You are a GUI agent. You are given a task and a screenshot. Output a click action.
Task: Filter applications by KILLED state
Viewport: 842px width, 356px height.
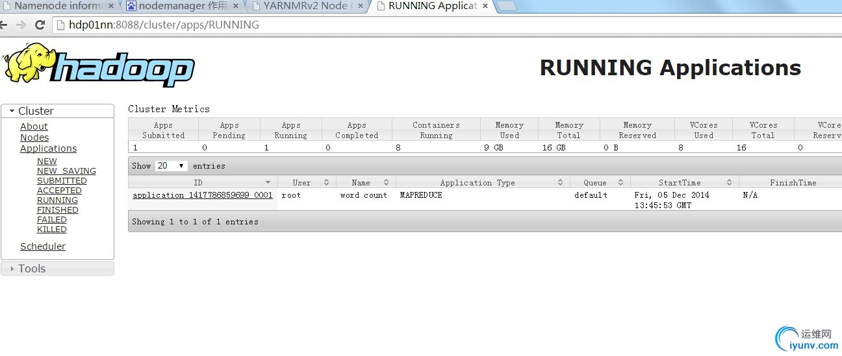(x=52, y=230)
